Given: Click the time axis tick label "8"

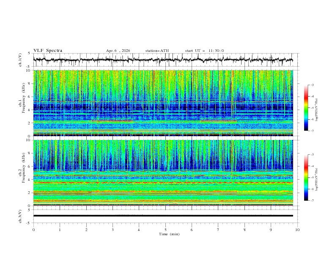Looking at the screenshot, I should [x=244, y=230].
